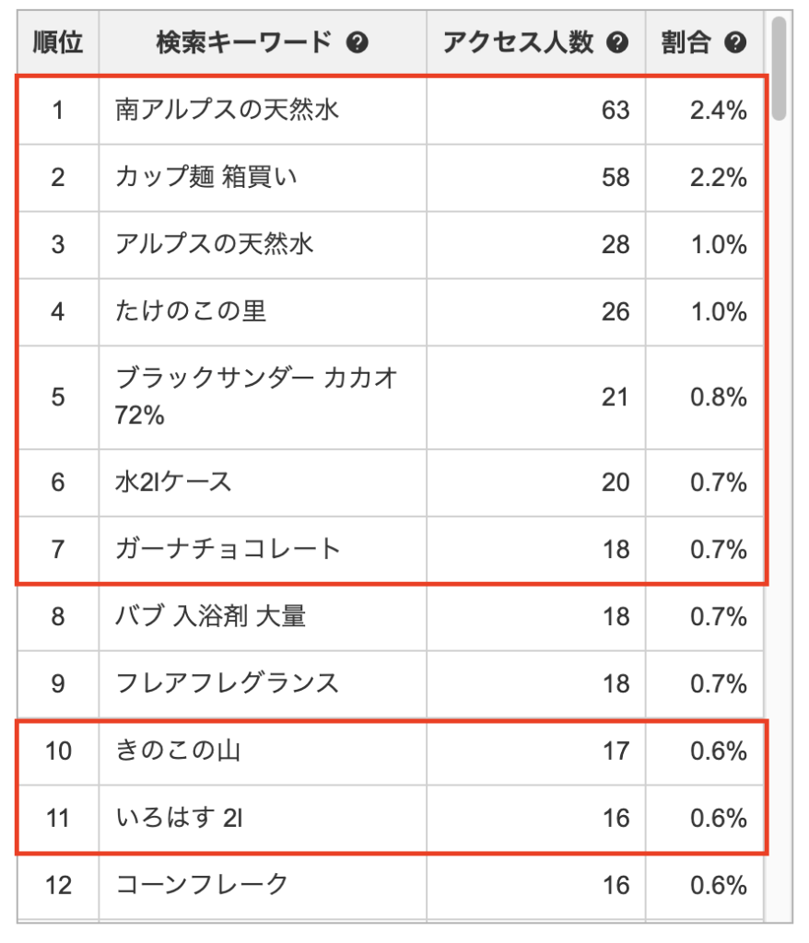Screen dimensions: 809x943
Task: Click the いろはす 2l keyword
Action: click(x=180, y=818)
